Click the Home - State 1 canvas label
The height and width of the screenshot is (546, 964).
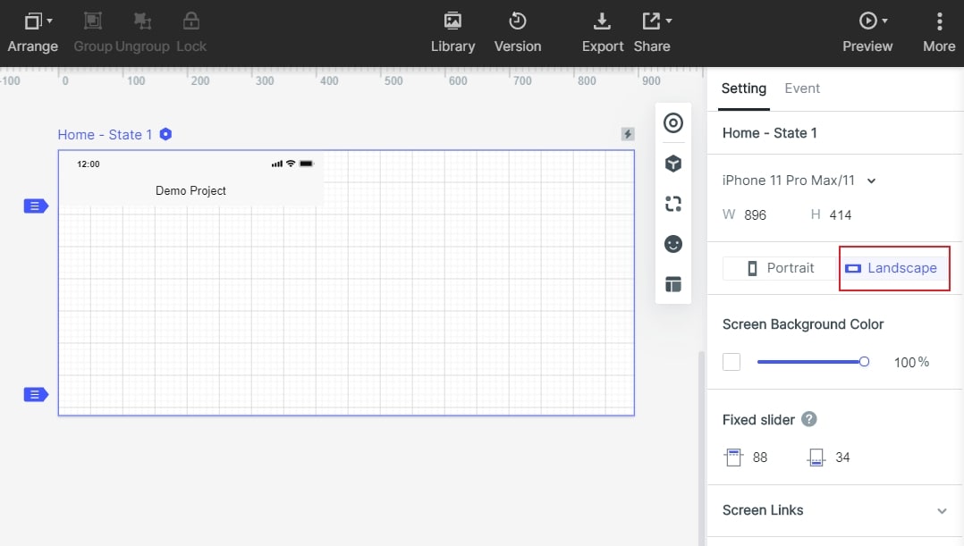105,135
